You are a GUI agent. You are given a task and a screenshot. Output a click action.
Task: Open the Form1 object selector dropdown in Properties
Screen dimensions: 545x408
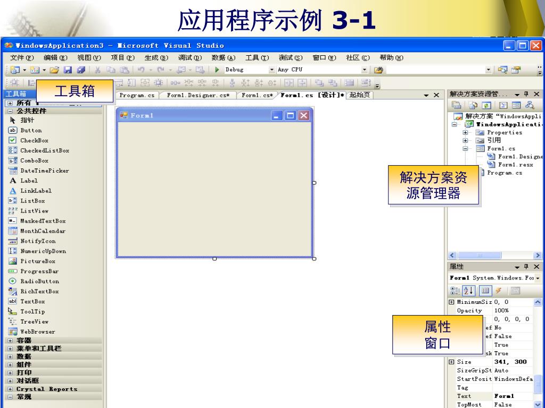click(x=538, y=278)
